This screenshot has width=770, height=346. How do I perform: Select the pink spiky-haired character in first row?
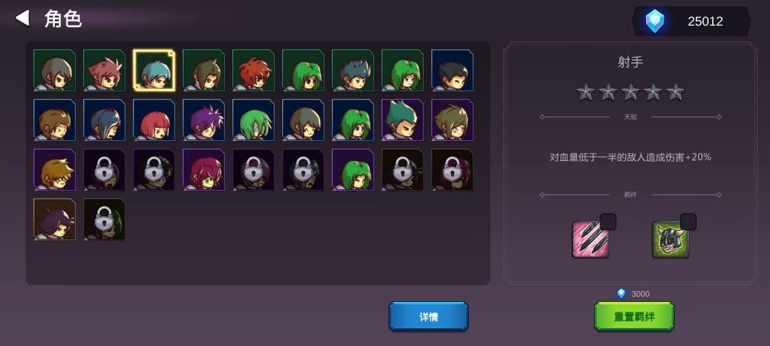(104, 70)
